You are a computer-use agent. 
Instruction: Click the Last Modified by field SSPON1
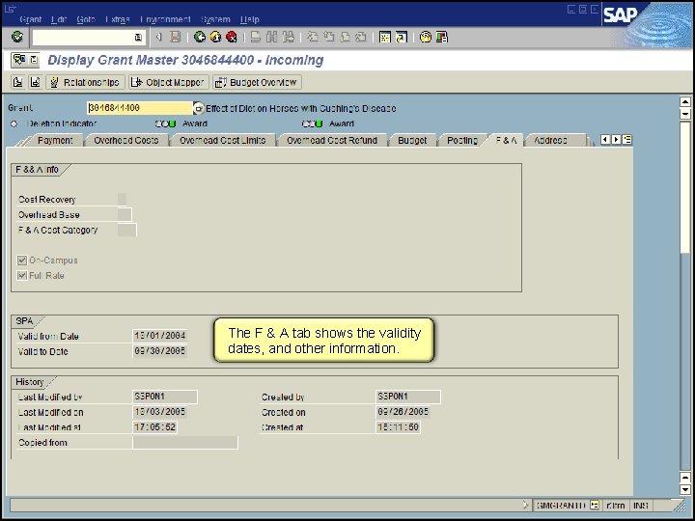pos(165,397)
